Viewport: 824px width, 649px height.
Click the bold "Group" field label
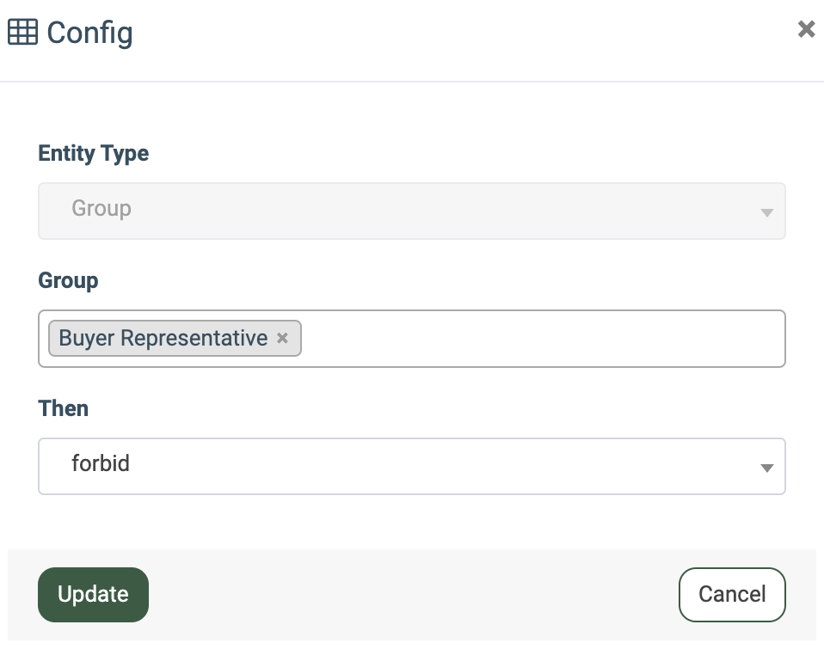click(x=69, y=281)
